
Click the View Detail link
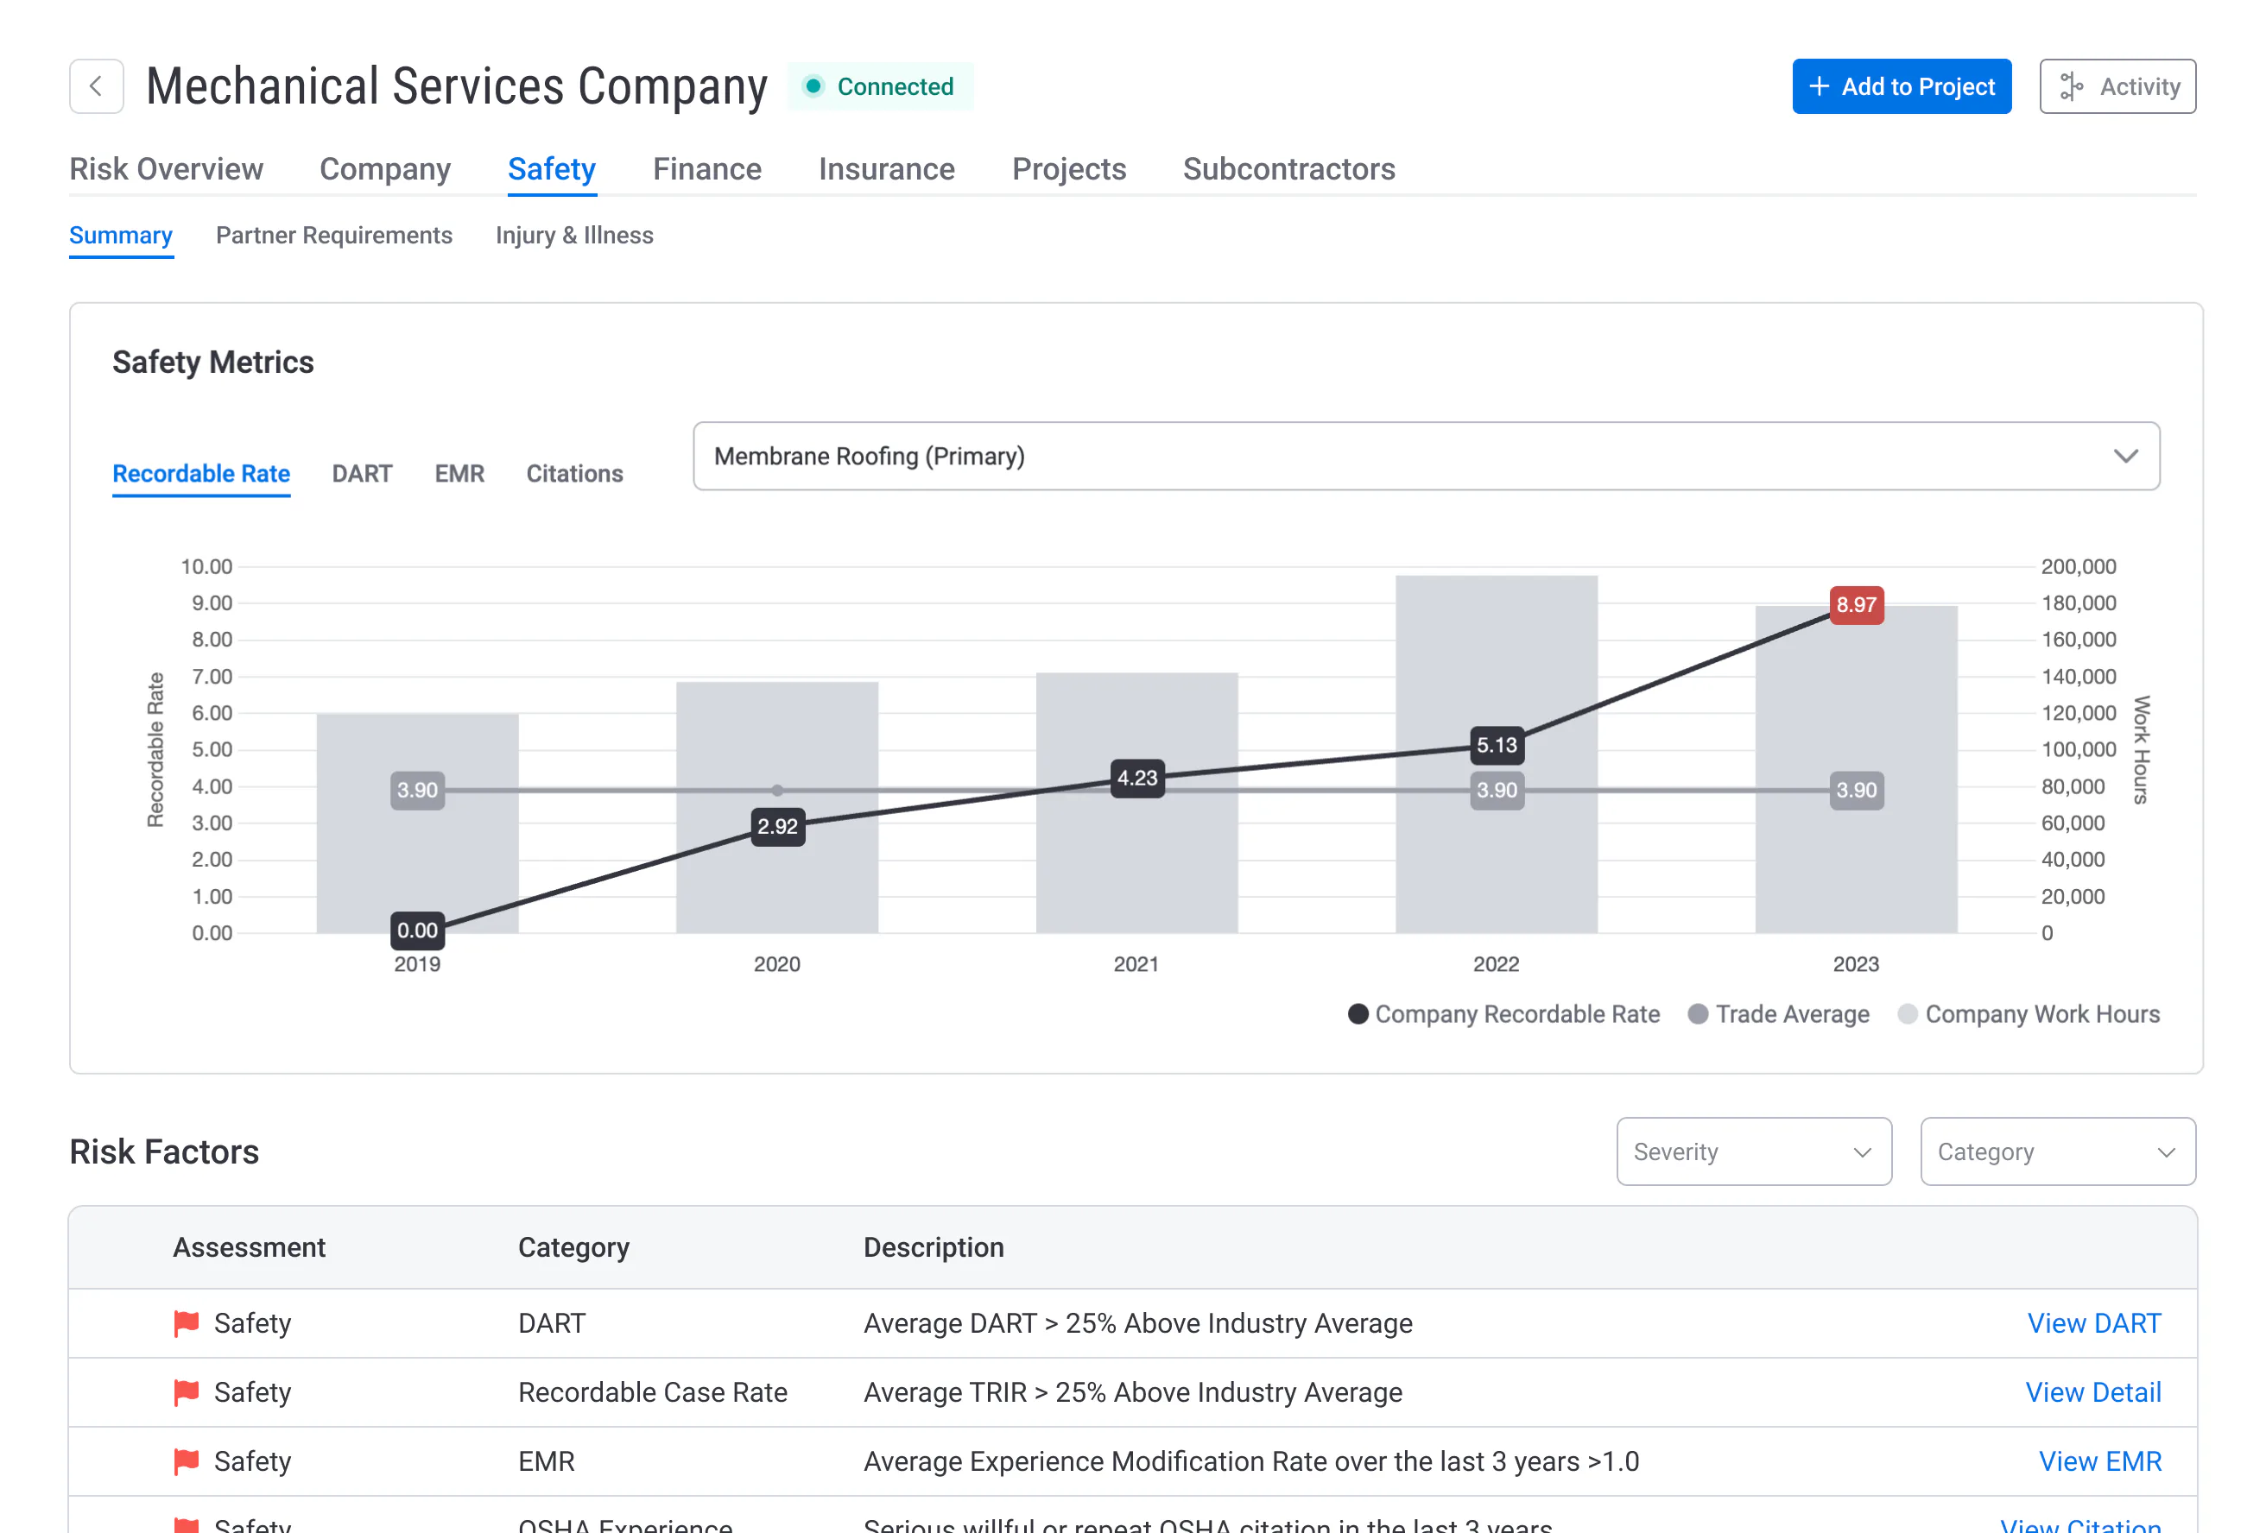click(2092, 1392)
